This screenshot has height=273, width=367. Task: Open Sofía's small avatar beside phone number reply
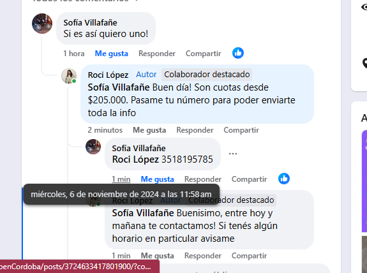(x=93, y=147)
